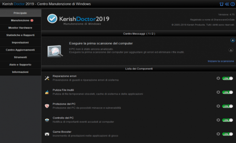Mute sounds with the speaker icon
The image size is (236, 143).
(x=227, y=4)
